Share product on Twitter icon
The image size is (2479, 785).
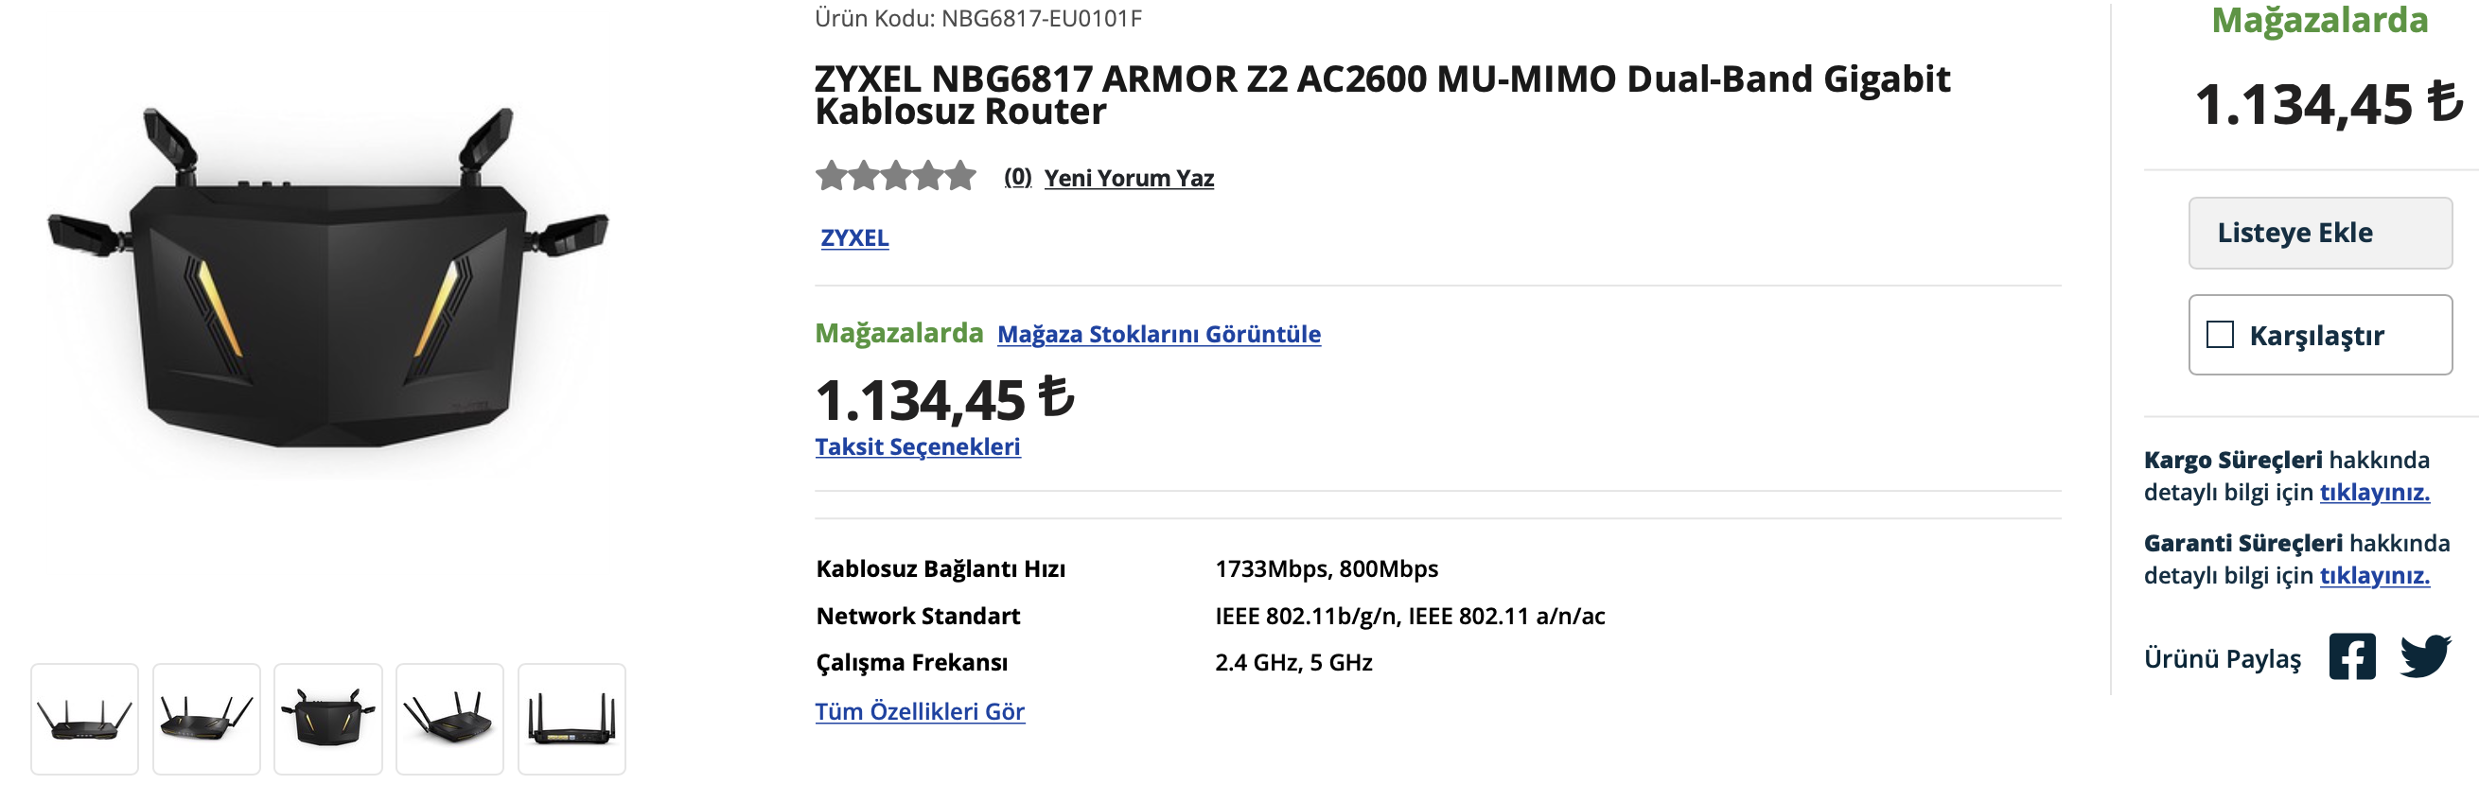[2425, 657]
